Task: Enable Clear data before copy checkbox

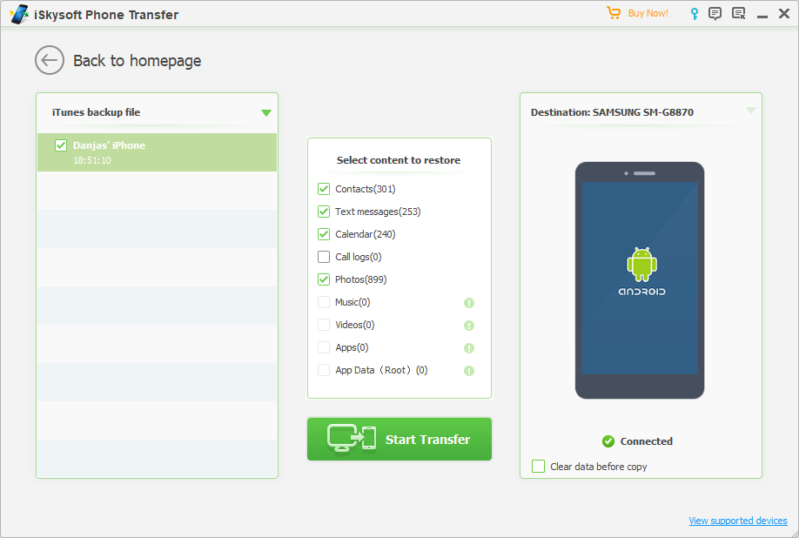Action: (538, 466)
